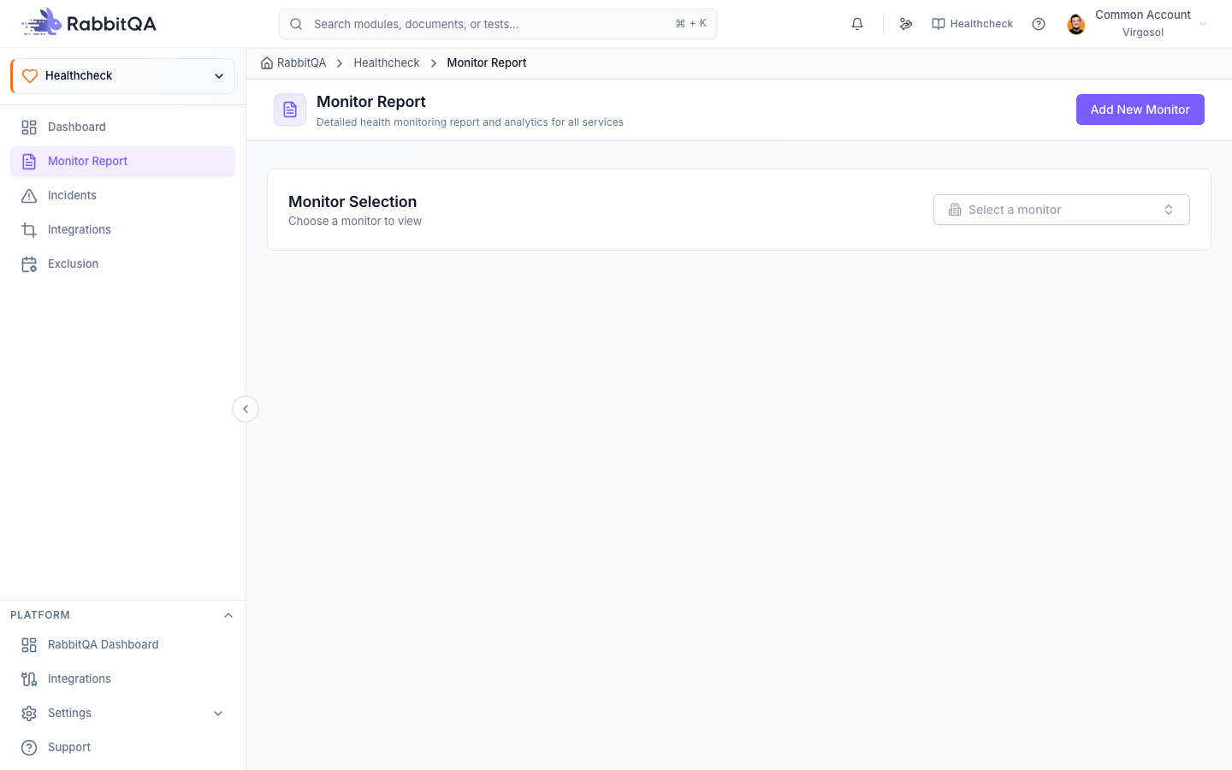Click the Common Account name
1232x770 pixels.
pyautogui.click(x=1143, y=15)
